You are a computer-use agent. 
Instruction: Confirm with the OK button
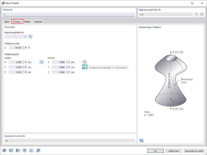pos(155,151)
